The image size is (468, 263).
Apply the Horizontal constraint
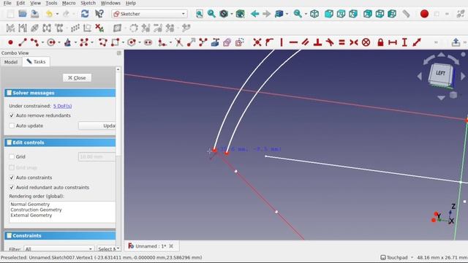[293, 42]
